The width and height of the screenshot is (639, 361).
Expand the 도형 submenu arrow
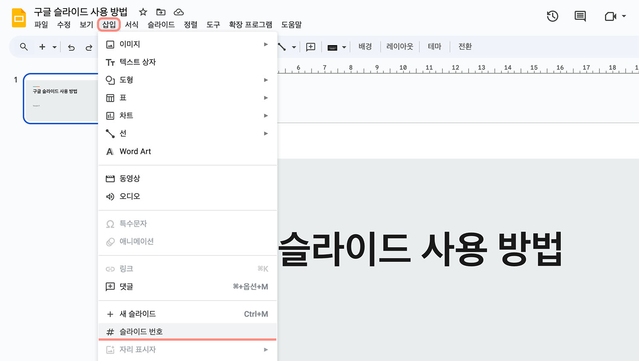click(266, 80)
